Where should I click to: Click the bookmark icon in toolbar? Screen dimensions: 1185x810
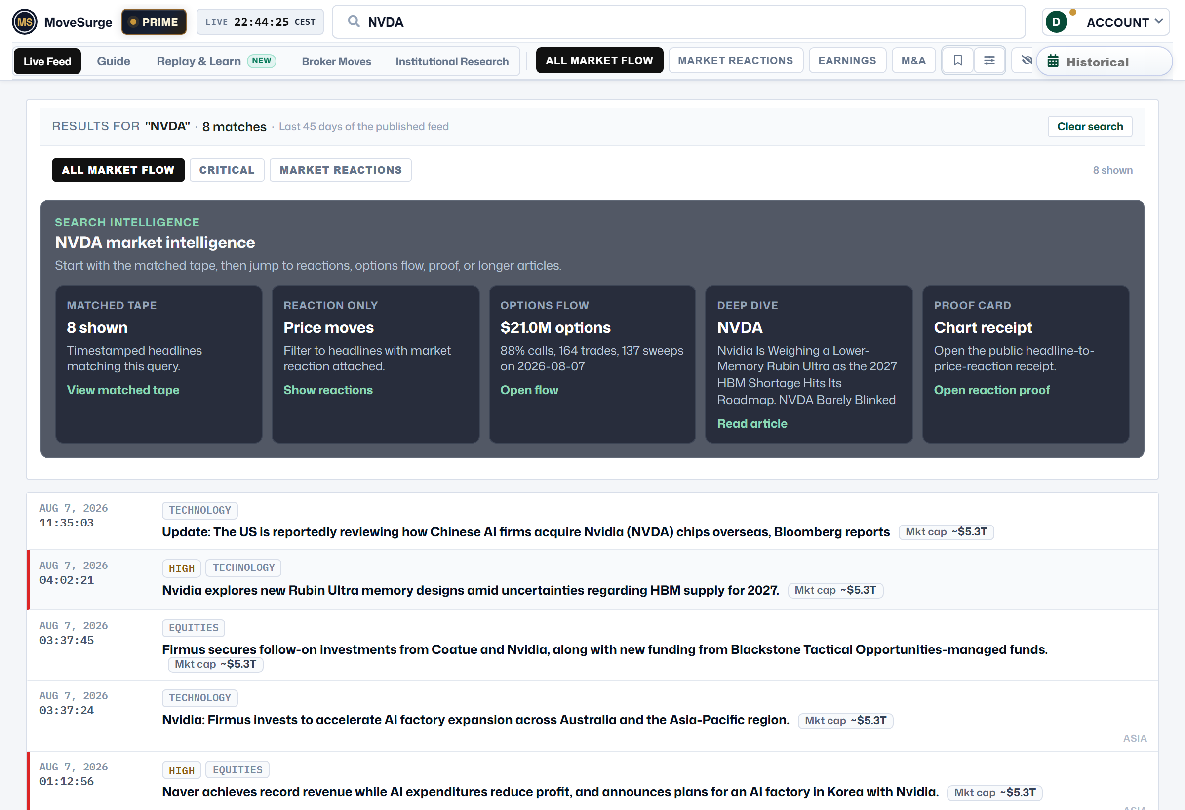click(x=957, y=61)
